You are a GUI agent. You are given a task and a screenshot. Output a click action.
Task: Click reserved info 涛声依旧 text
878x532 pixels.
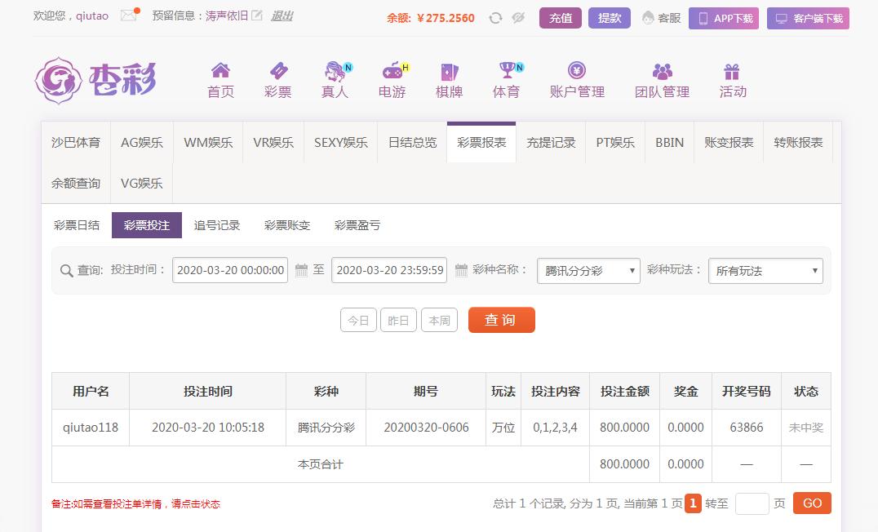227,16
